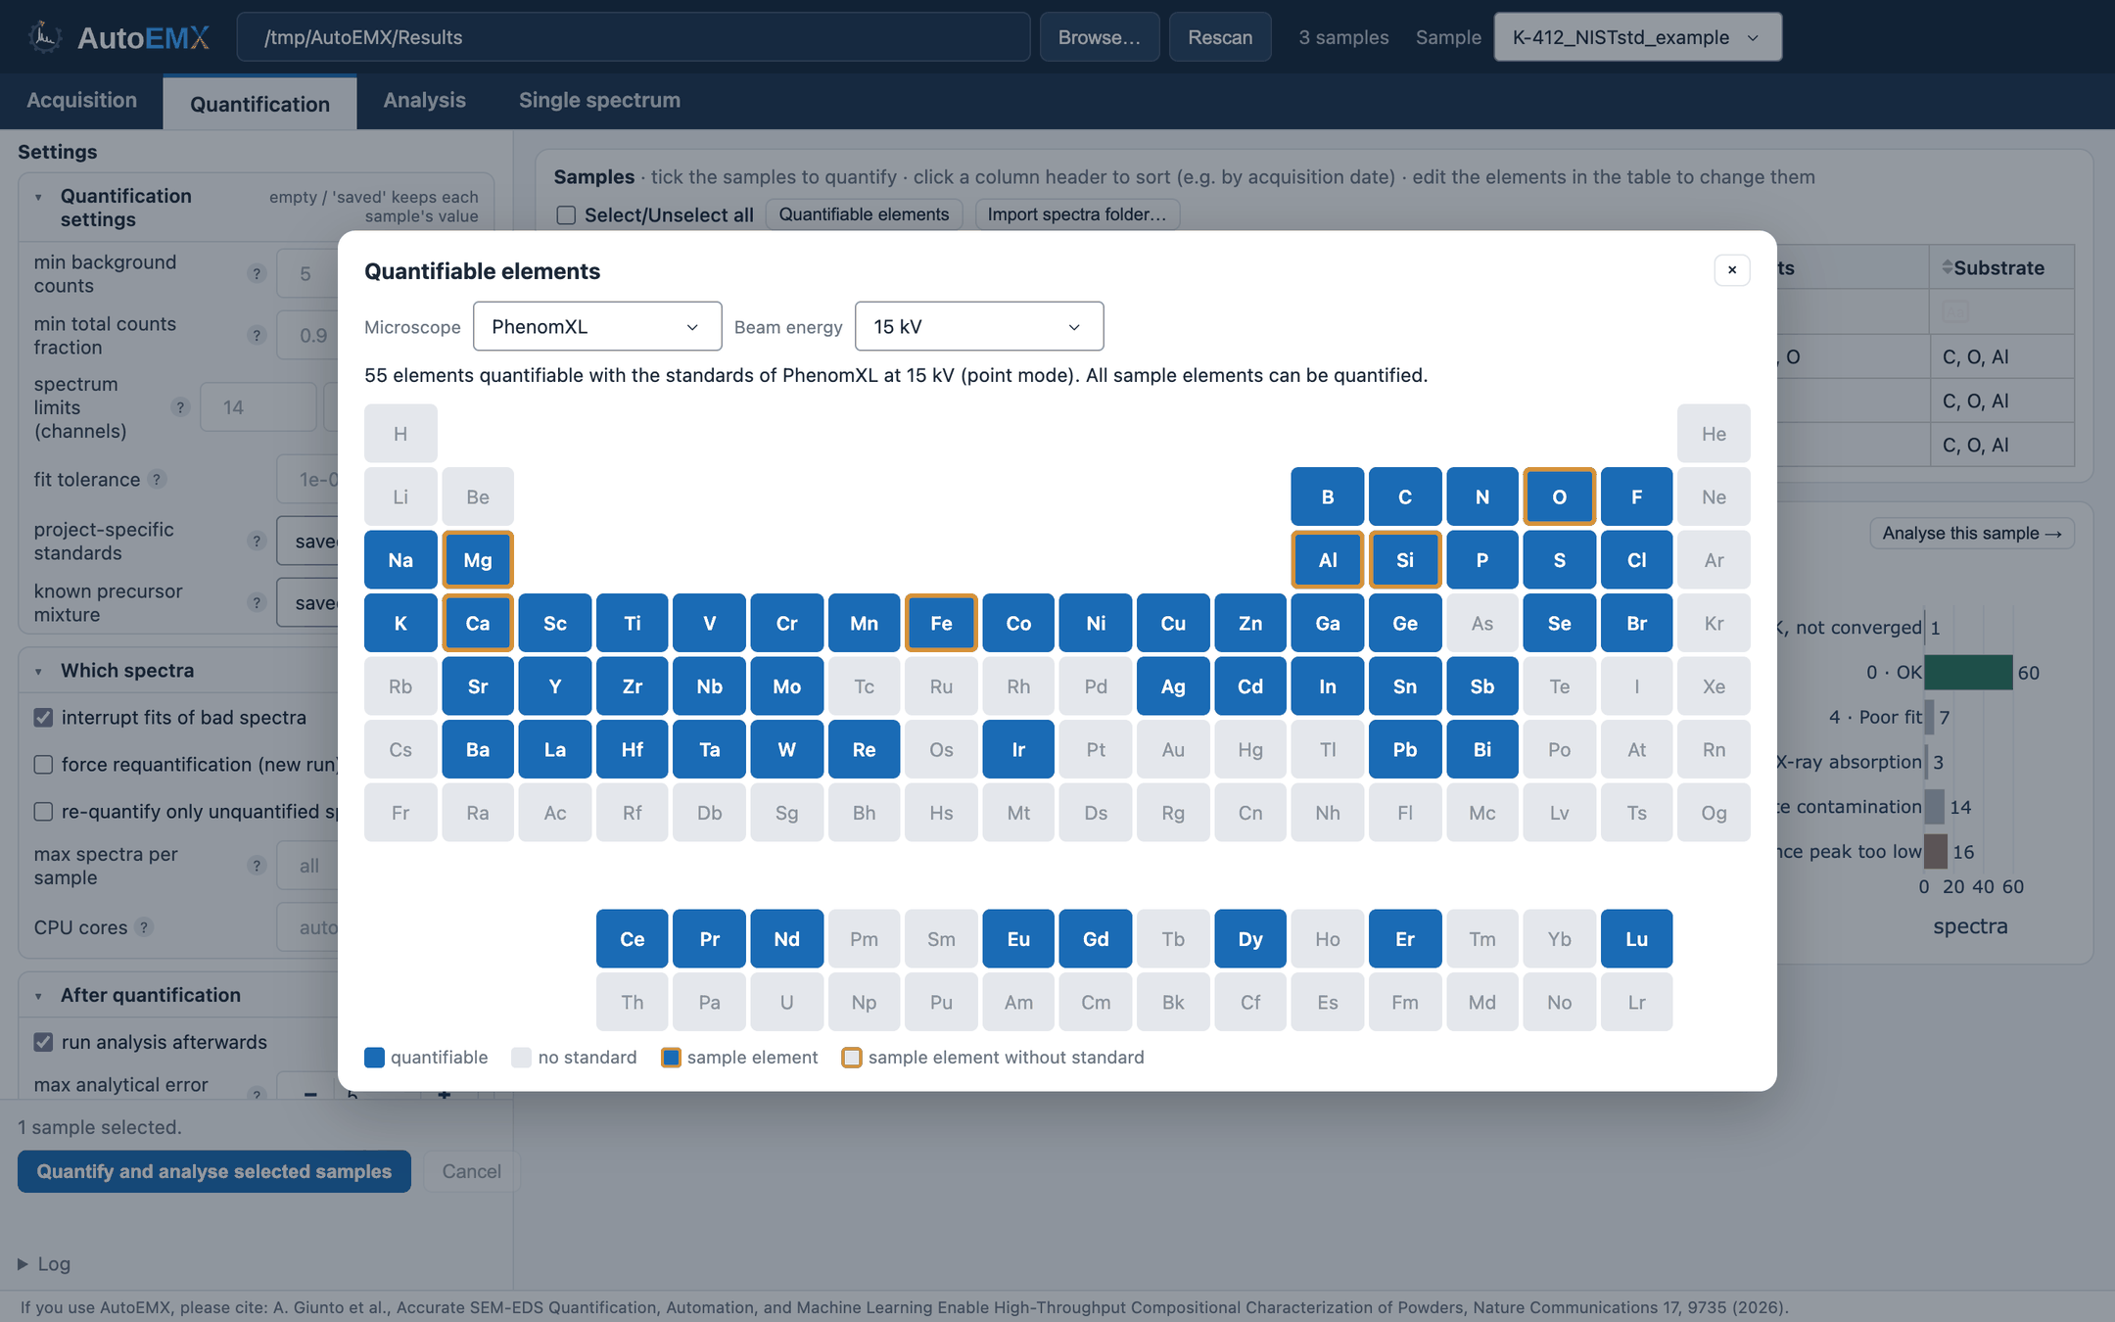The width and height of the screenshot is (2115, 1322).
Task: Click the Al element tile
Action: tap(1328, 560)
